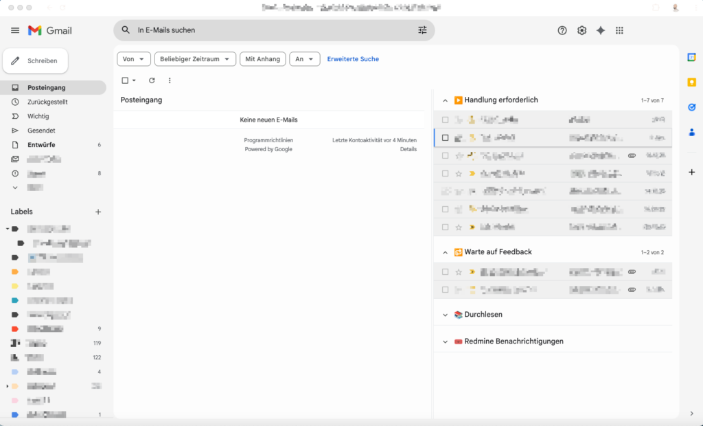Open Contacts from the right side panel

click(692, 132)
